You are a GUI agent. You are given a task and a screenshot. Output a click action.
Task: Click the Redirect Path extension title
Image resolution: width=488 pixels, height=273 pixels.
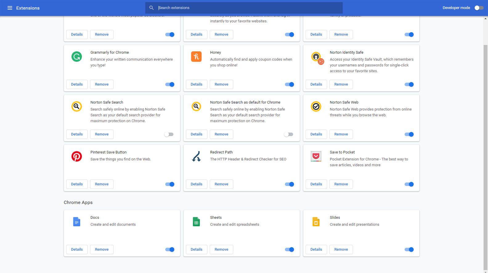(221, 152)
